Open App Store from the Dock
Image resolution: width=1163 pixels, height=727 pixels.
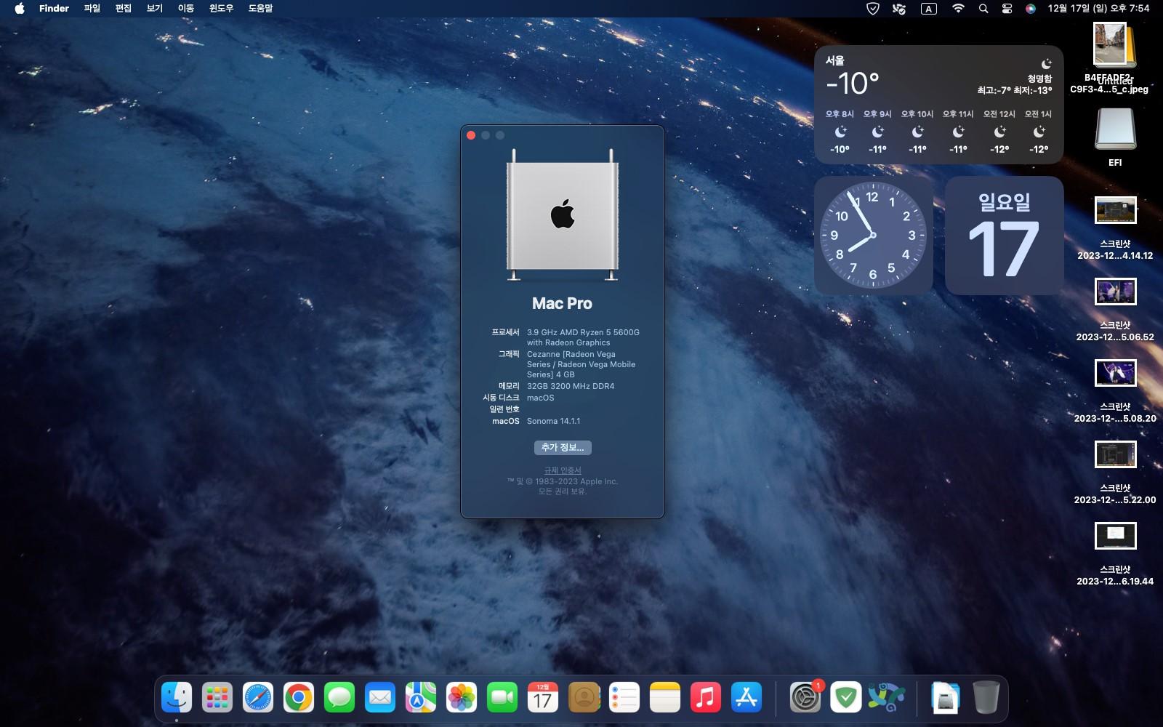point(747,699)
